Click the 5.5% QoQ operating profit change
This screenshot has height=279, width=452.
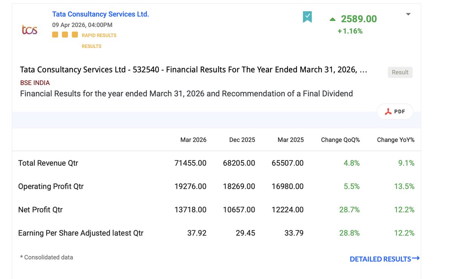352,187
